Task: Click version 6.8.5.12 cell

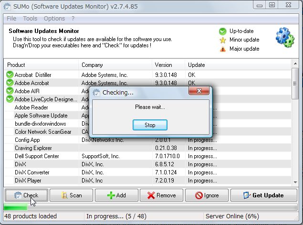Action: coord(165,164)
